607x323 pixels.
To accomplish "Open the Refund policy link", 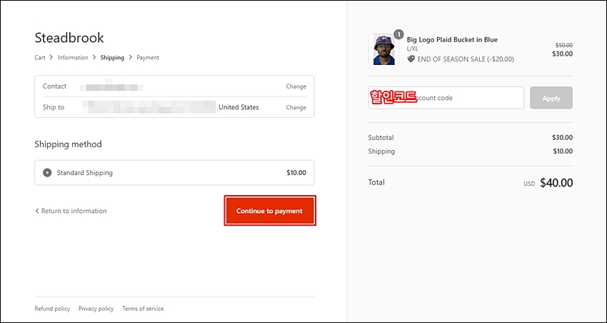I will click(52, 309).
